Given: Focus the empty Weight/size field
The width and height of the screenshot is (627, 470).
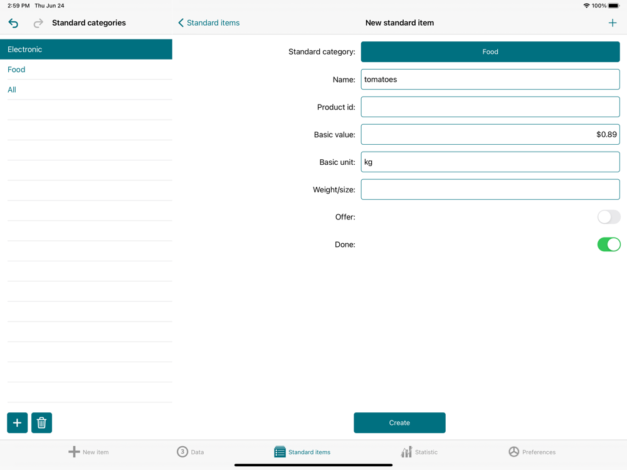Looking at the screenshot, I should click(x=490, y=189).
